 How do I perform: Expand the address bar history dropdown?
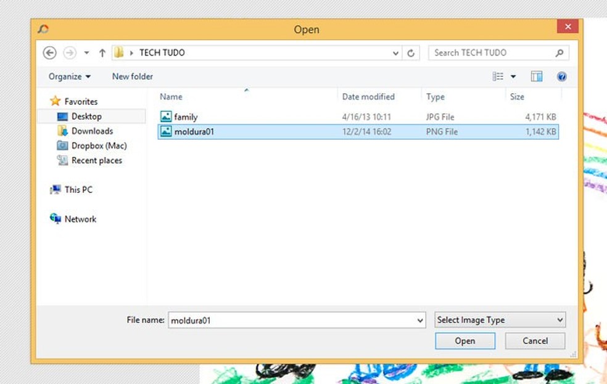pyautogui.click(x=395, y=53)
